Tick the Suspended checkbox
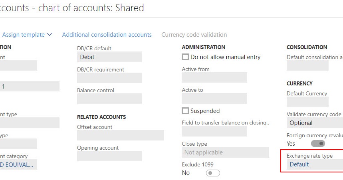This screenshot has height=180, width=343. click(185, 111)
